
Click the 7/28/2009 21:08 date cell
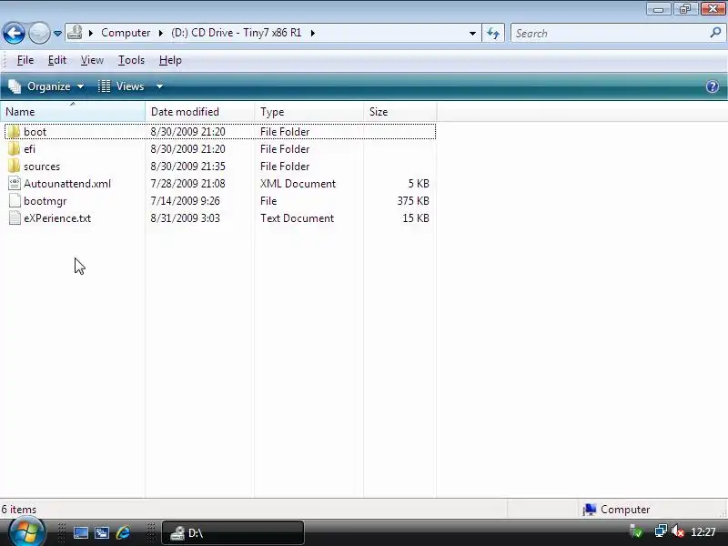(x=187, y=184)
